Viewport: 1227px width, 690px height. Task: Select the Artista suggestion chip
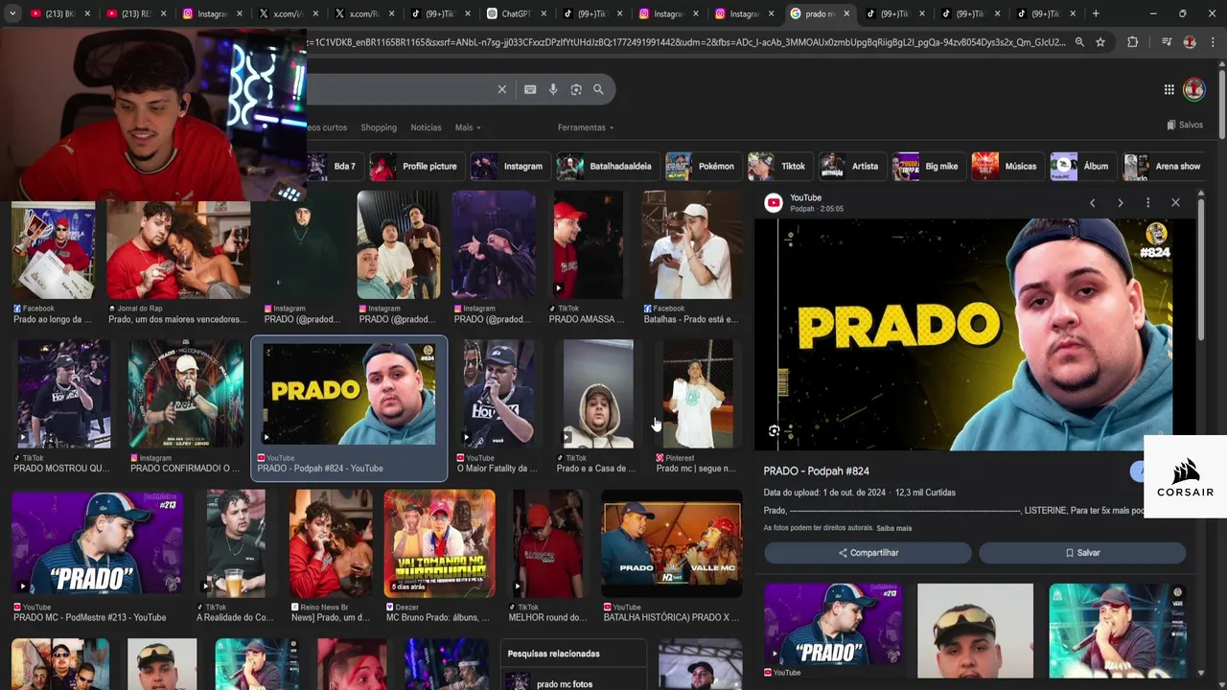pos(851,166)
